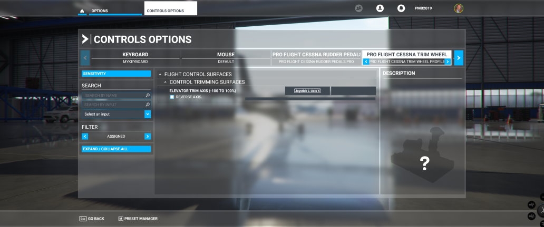544x227 pixels.
Task: Open the Preset Manager
Action: pos(138,219)
